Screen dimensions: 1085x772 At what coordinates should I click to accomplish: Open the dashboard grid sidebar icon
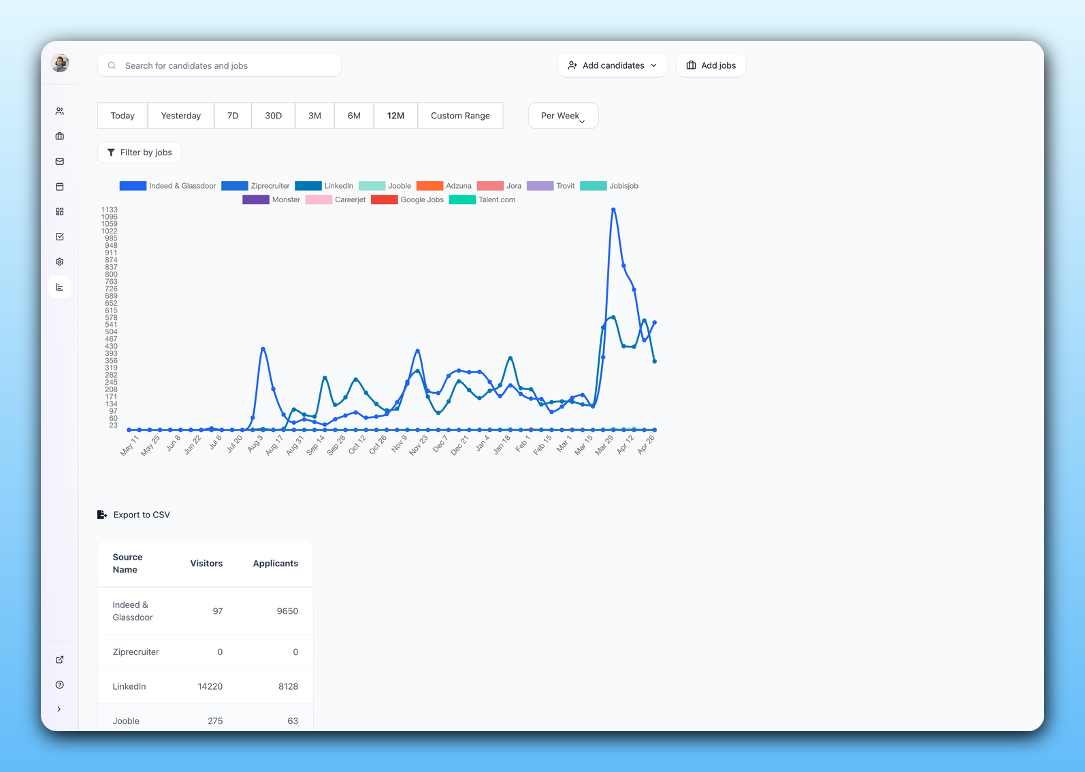[x=60, y=212]
